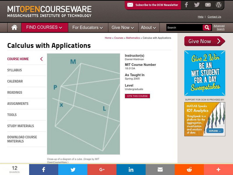Image resolution: width=233 pixels, height=175 pixels.
Task: Share on Facebook via bottom bar
Action: click(43, 169)
